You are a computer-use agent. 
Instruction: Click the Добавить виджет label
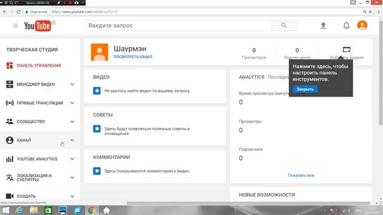[x=346, y=57]
